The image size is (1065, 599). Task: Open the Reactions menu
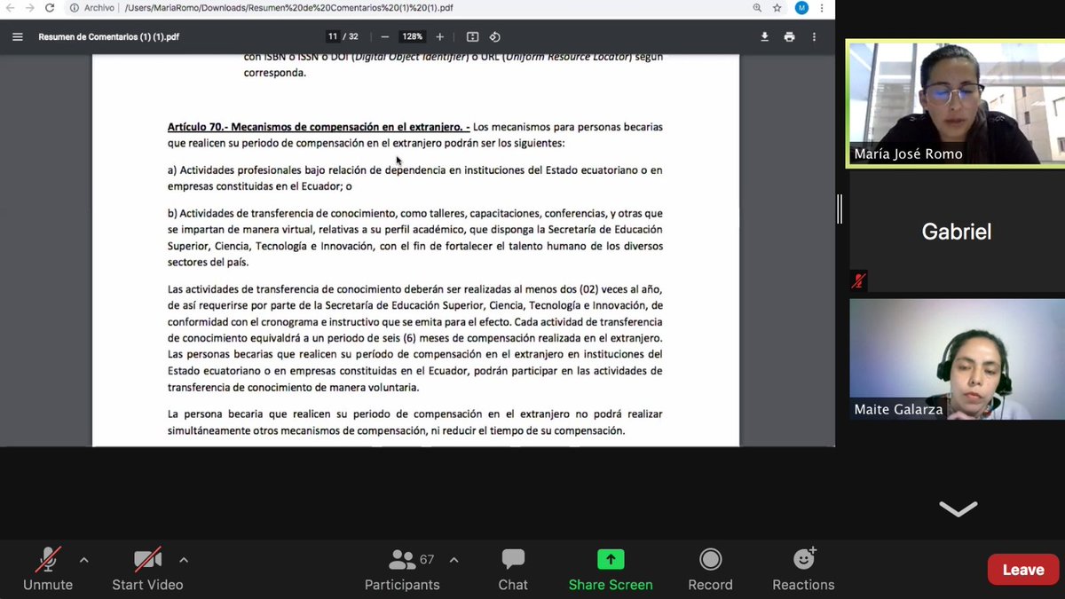click(x=803, y=570)
